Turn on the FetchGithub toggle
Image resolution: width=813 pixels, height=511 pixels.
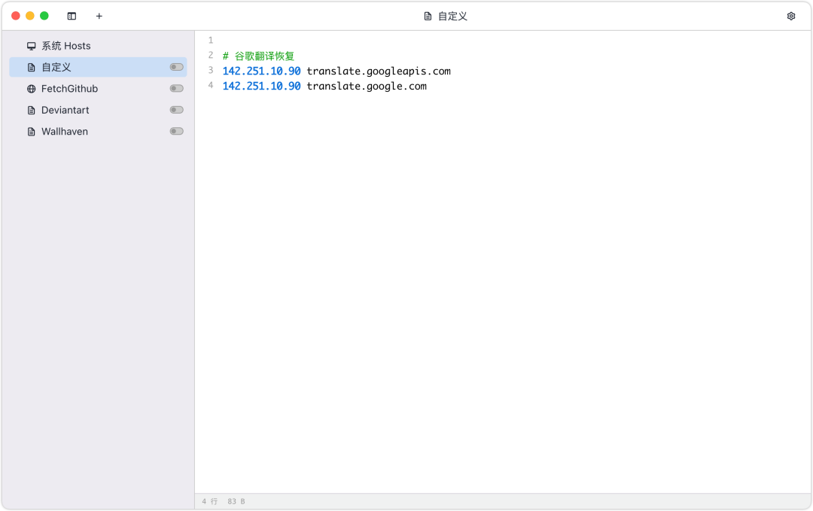click(x=176, y=89)
